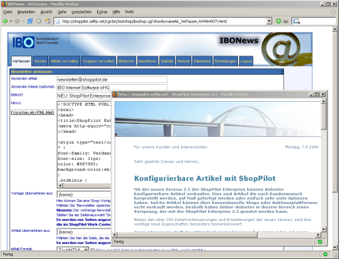Click the Firefox activity throbber icon
339x259 pixels.
[x=333, y=12]
